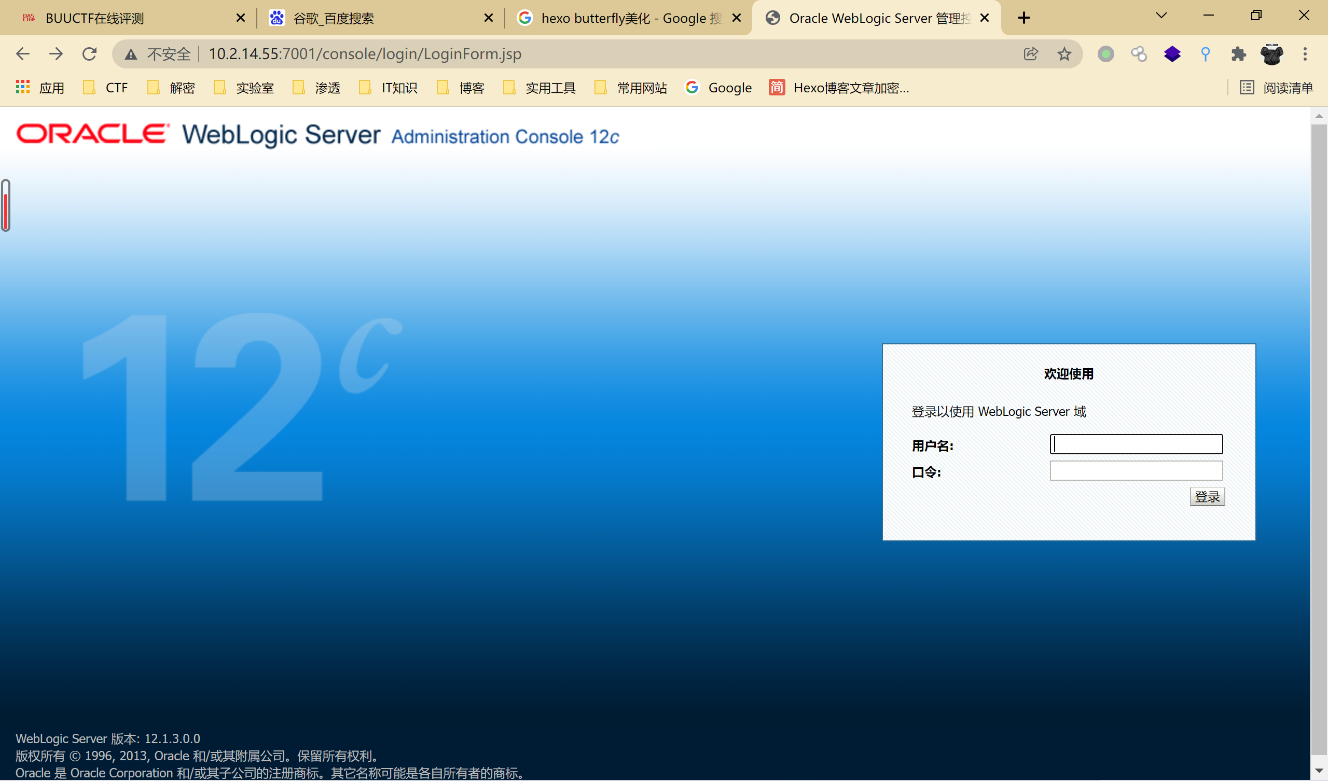Bookmark this page with star icon

[1064, 54]
